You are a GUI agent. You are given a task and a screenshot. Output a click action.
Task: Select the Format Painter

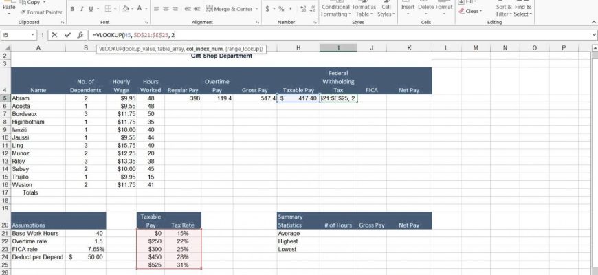(41, 12)
